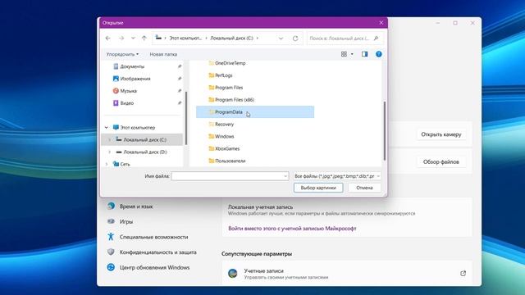Click the forward navigation arrow
The height and width of the screenshot is (295, 525).
coord(121,39)
